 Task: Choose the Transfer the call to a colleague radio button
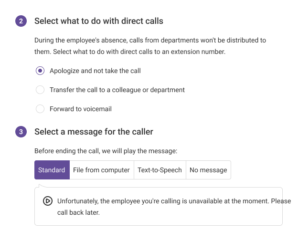(41, 90)
